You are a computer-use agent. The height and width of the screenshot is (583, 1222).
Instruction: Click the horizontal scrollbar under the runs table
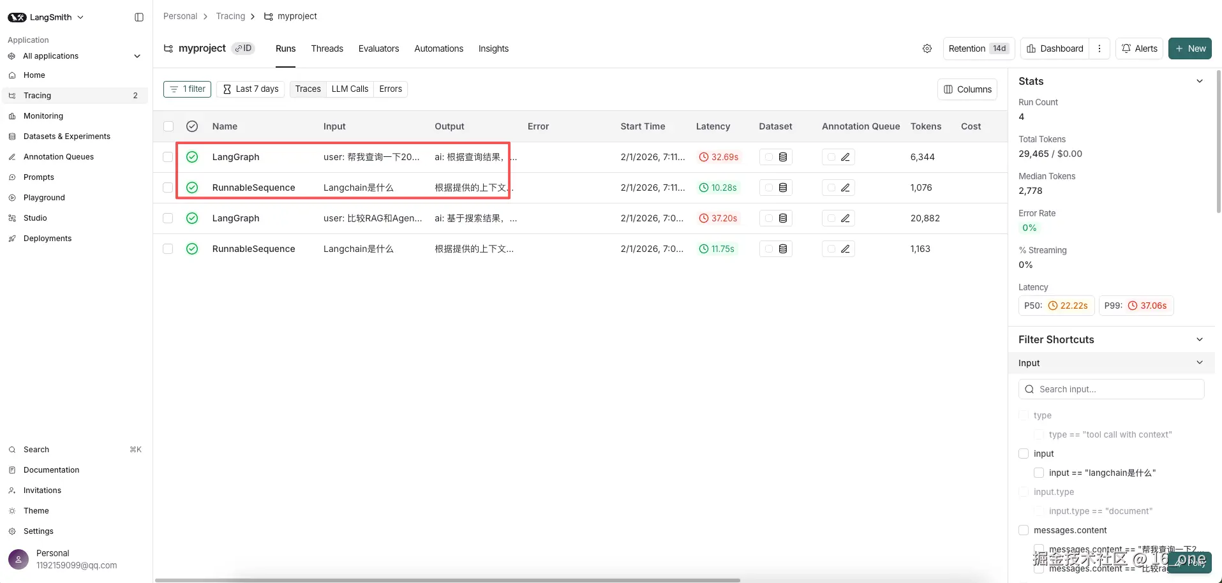point(447,580)
